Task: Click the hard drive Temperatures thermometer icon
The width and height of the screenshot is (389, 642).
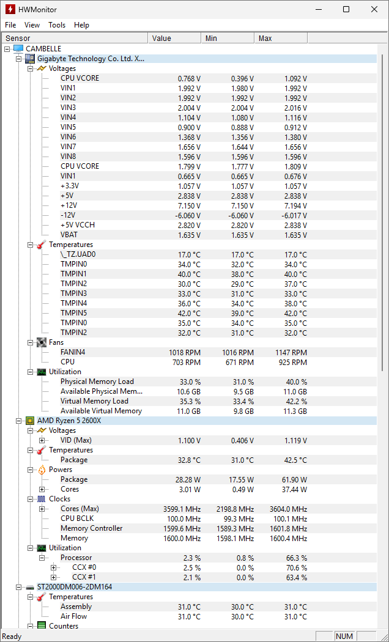Action: coord(42,597)
